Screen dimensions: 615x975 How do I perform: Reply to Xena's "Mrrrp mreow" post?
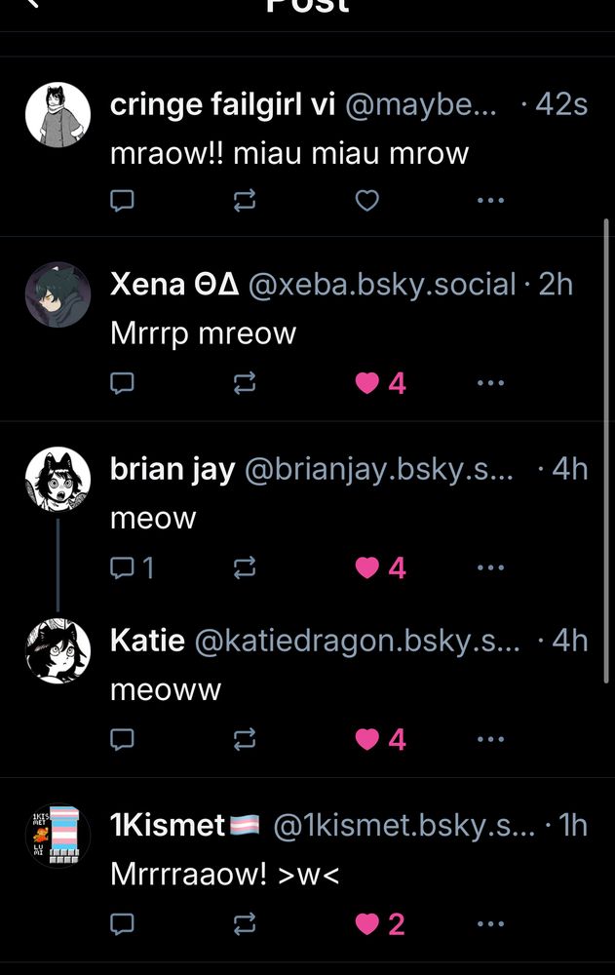(122, 383)
